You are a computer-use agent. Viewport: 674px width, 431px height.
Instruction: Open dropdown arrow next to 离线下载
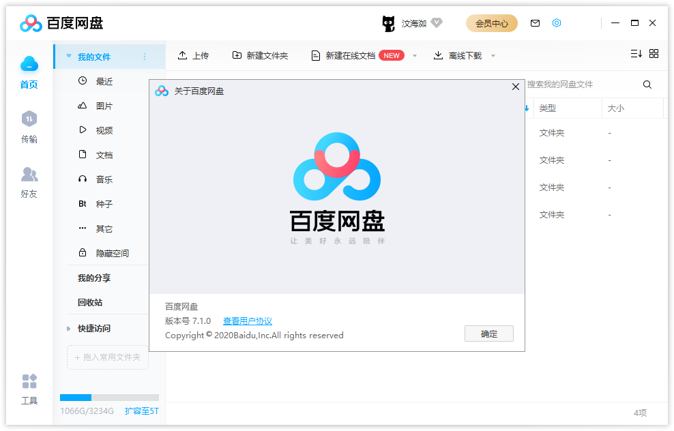click(493, 56)
